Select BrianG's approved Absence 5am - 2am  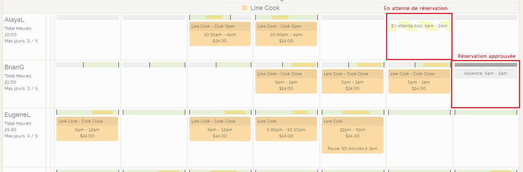tap(485, 73)
